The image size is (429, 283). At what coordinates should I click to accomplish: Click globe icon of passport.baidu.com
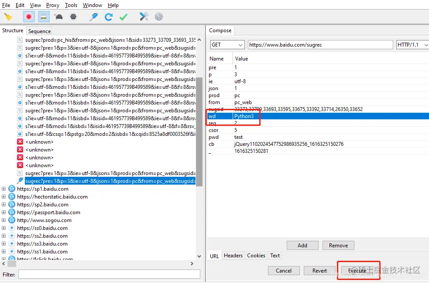tap(12, 212)
